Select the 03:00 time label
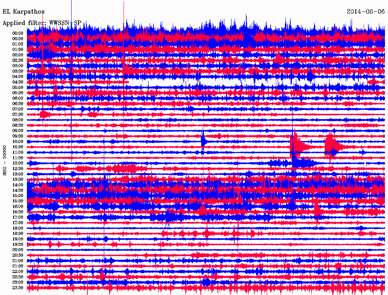Image resolution: width=388 pixels, height=295 pixels. pos(18,66)
